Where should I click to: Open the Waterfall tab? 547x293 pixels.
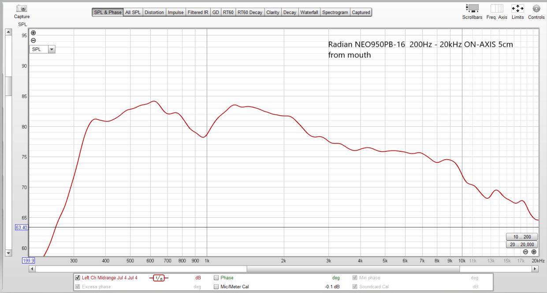(309, 12)
